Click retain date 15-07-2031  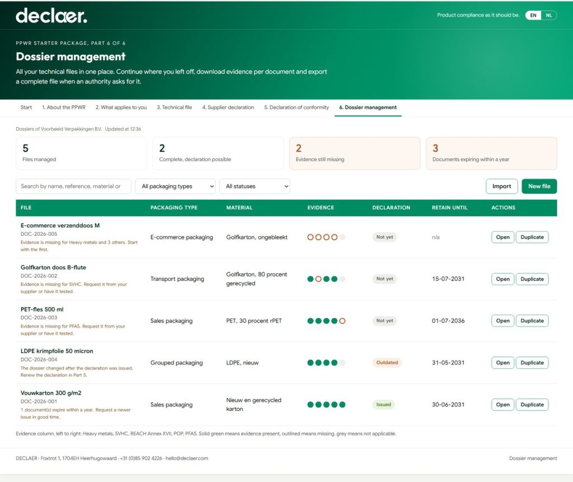[x=448, y=279]
